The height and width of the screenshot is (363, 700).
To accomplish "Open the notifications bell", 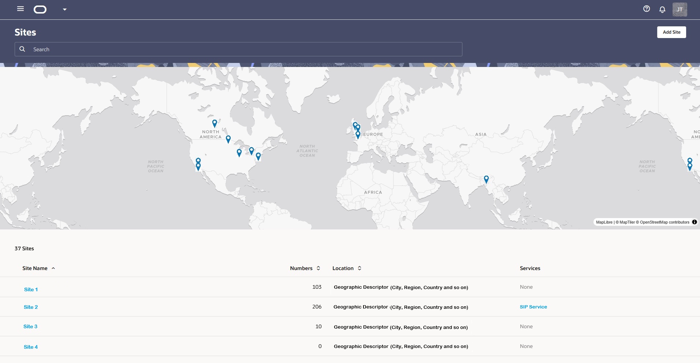I will click(x=662, y=10).
